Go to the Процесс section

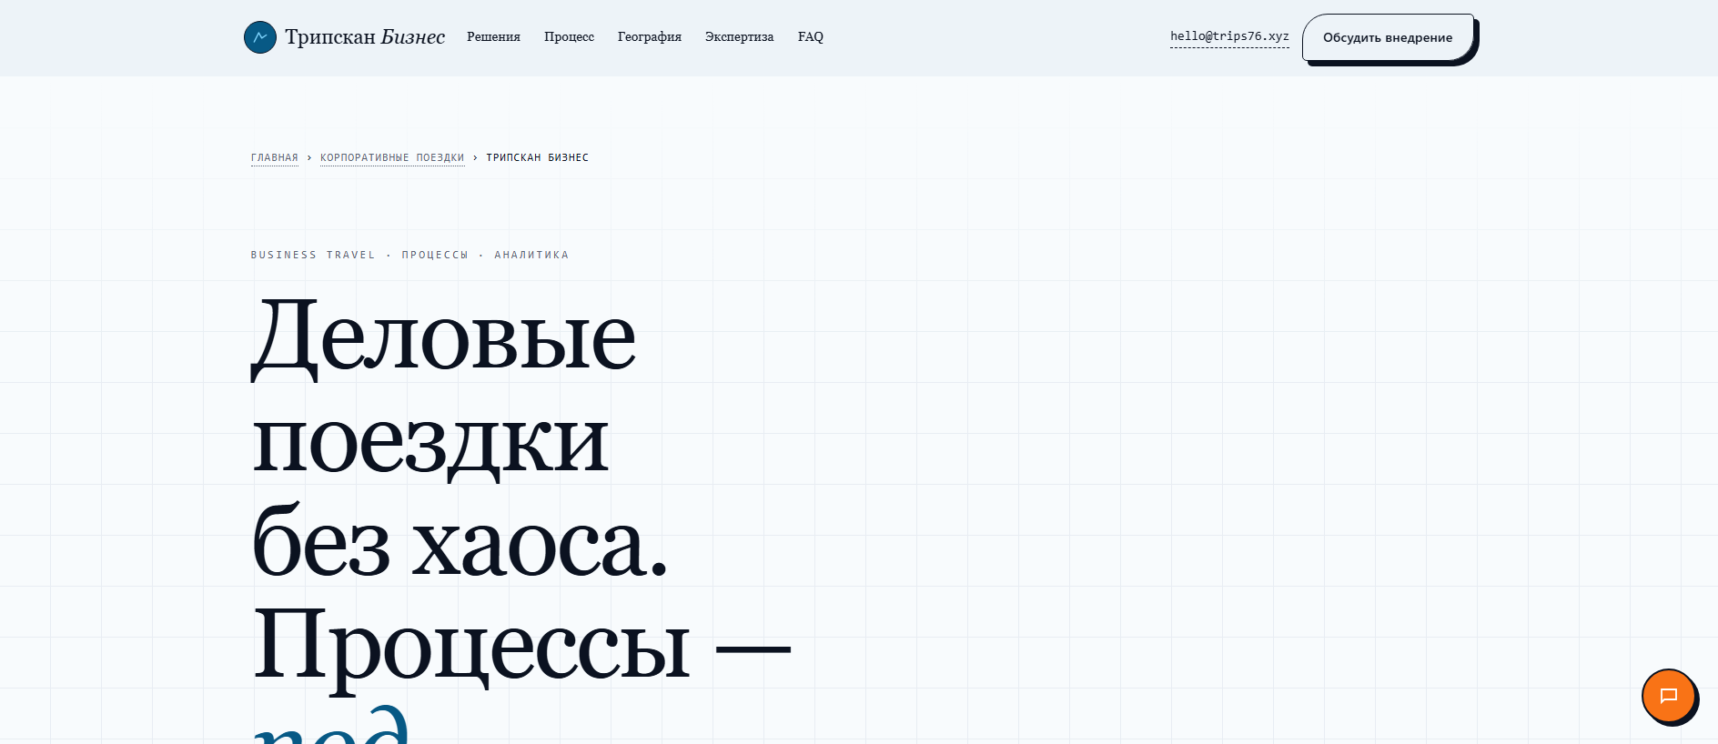[x=569, y=36]
